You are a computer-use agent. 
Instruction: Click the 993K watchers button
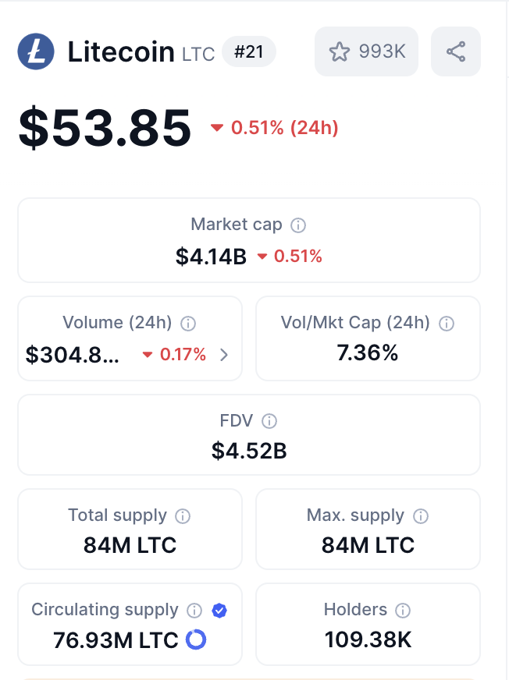click(x=366, y=51)
